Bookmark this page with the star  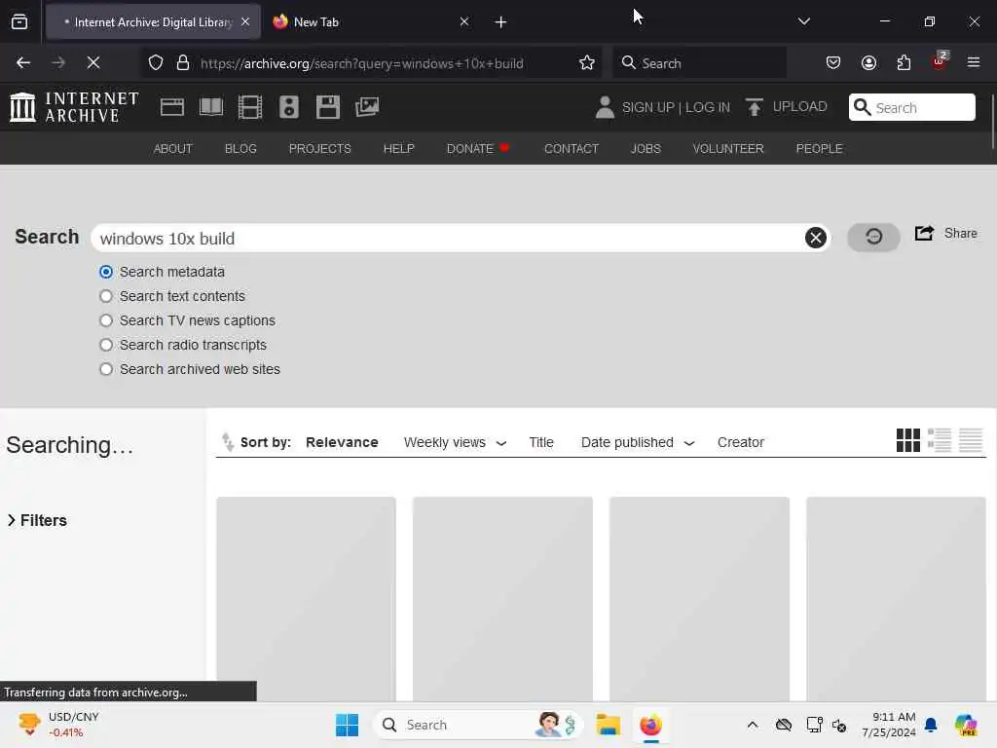point(587,62)
